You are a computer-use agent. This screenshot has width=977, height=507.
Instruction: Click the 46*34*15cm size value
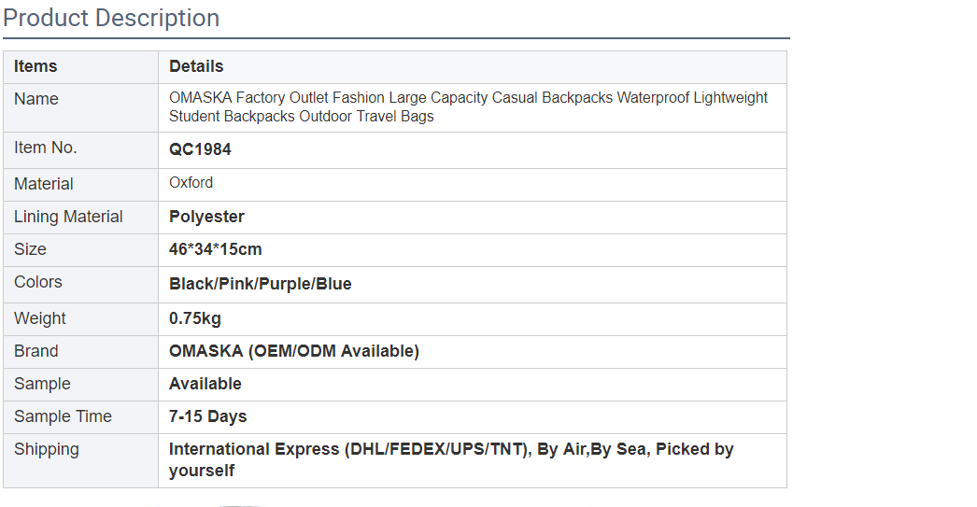215,249
